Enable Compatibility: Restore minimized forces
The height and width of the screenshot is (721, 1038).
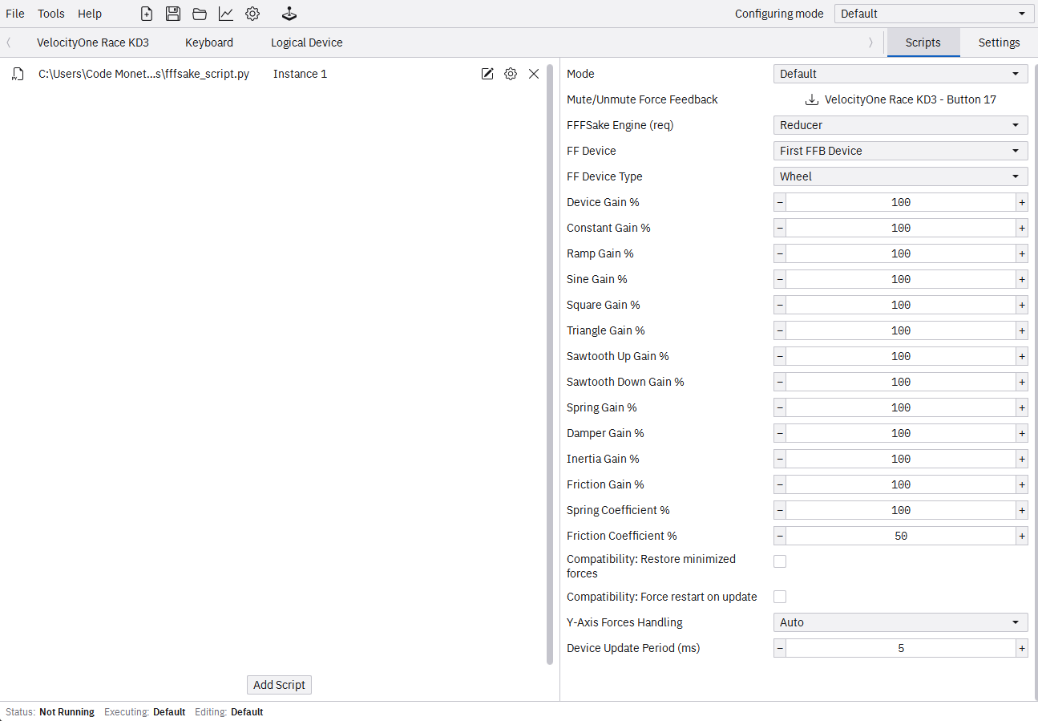780,561
